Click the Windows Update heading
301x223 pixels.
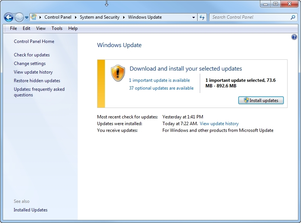coord(119,45)
